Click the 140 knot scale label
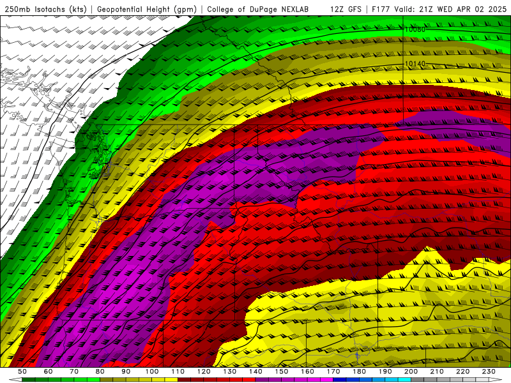Screen dimensions: 511x383 pyautogui.click(x=256, y=372)
